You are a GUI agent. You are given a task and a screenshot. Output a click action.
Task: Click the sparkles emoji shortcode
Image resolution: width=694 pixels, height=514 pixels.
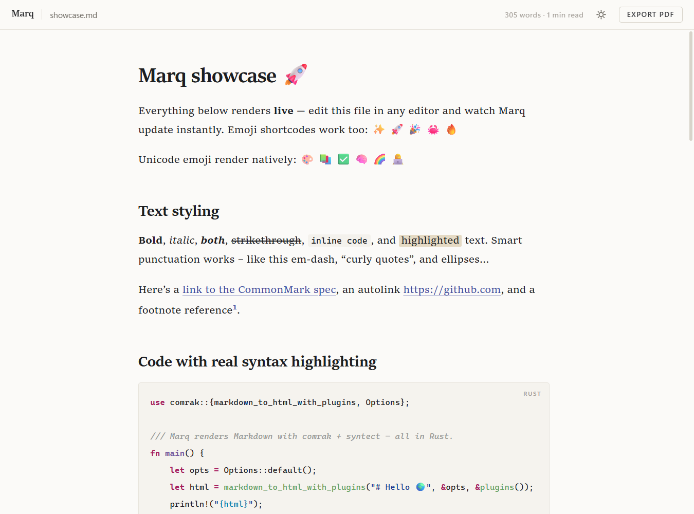(379, 130)
